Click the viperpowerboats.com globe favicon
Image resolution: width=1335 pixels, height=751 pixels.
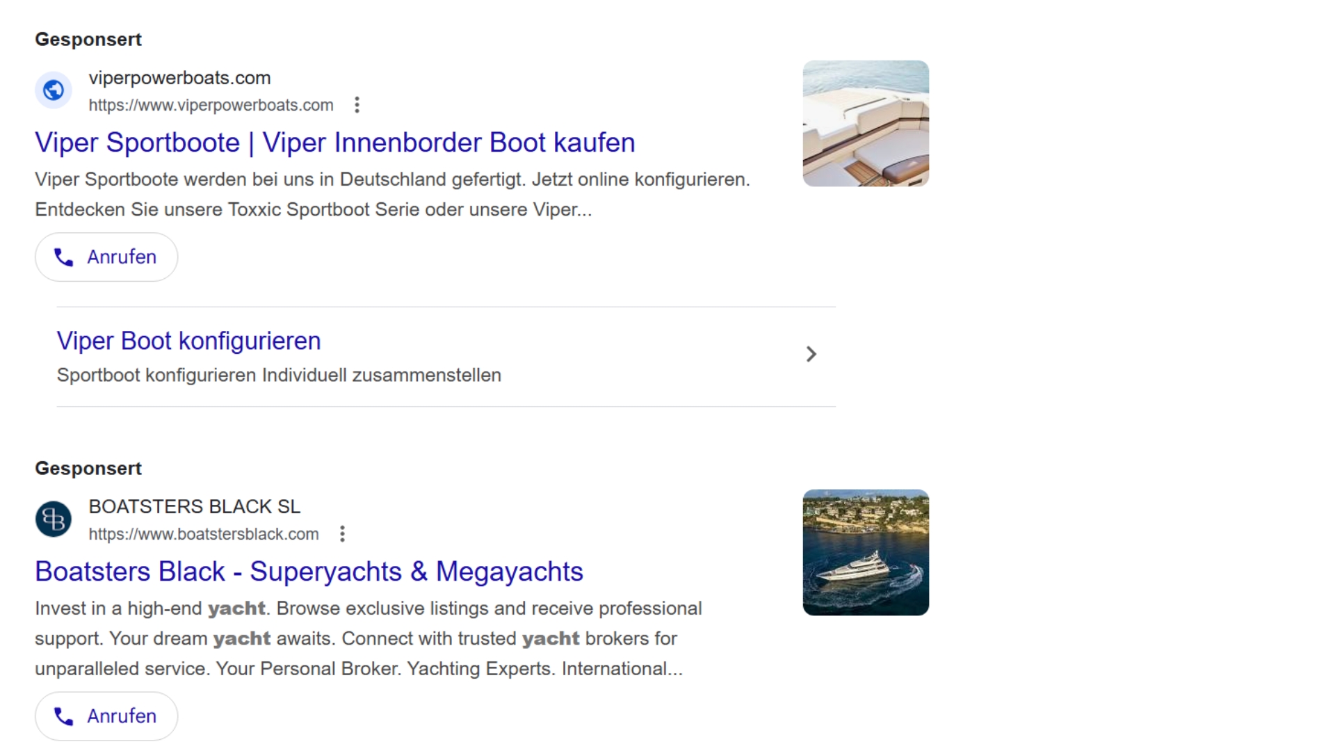[x=54, y=90]
